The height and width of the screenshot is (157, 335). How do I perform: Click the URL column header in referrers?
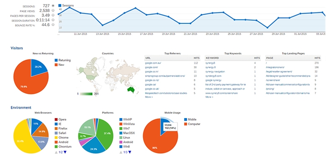[148, 58]
